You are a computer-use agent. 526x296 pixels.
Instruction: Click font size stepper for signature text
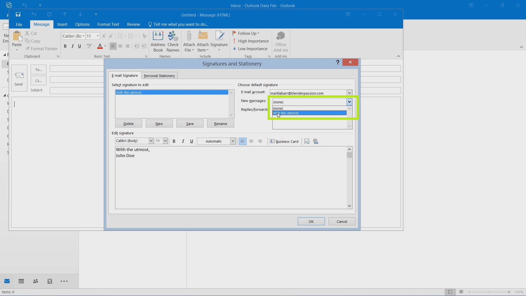pos(165,141)
